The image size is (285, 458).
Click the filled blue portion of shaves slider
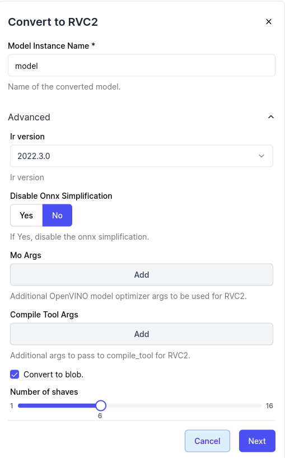pyautogui.click(x=57, y=406)
